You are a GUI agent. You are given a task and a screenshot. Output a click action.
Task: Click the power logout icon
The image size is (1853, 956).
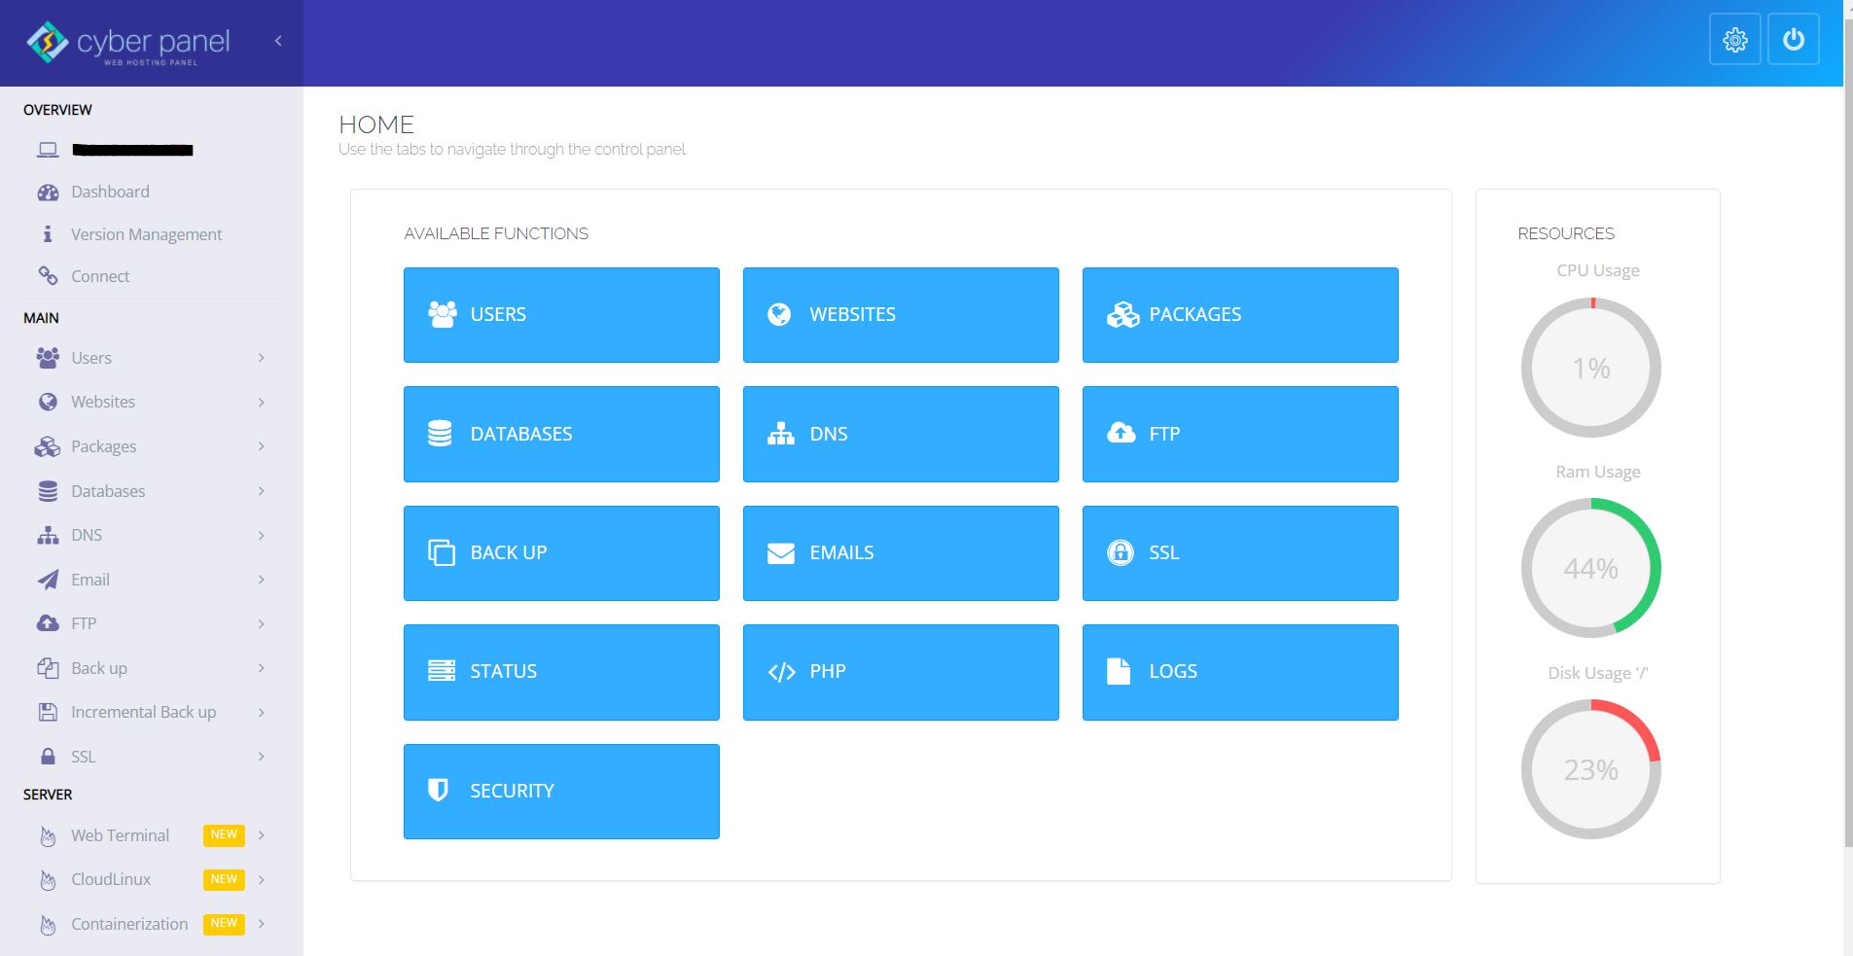[1793, 40]
